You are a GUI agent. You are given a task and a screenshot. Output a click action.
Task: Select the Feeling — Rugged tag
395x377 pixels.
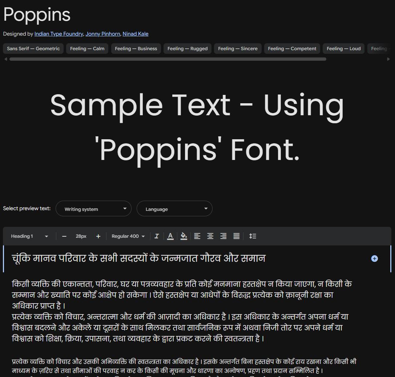pos(188,49)
